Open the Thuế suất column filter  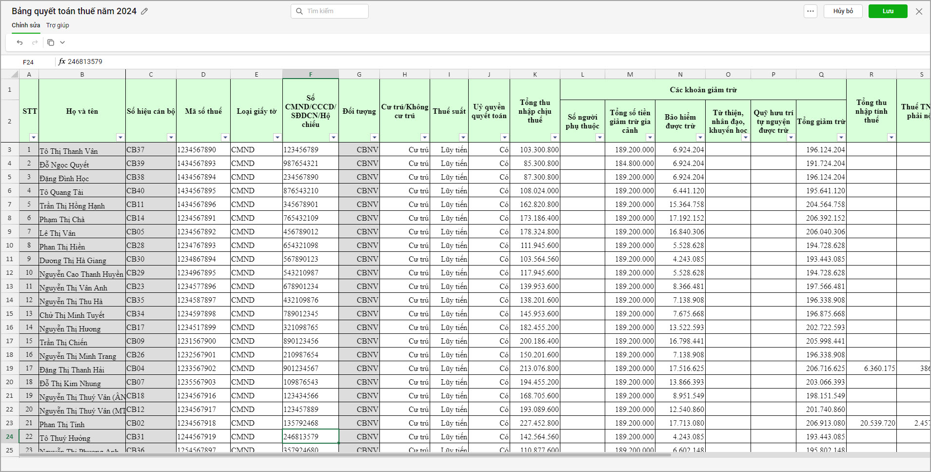tap(463, 138)
